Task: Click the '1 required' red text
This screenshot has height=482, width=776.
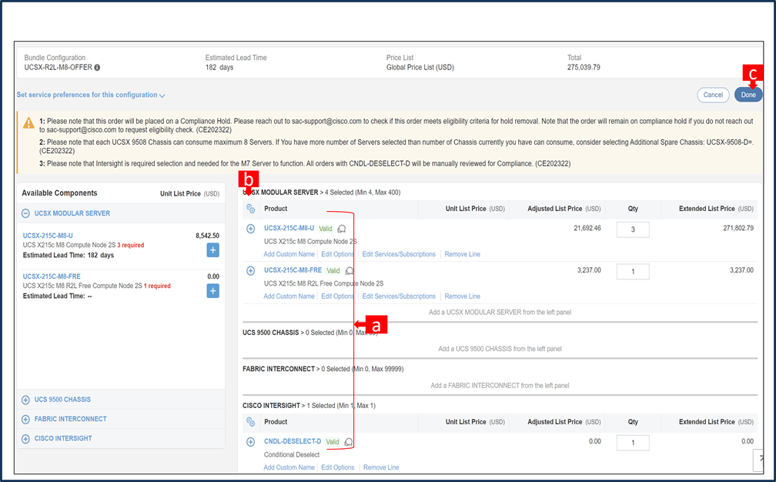Action: point(157,286)
